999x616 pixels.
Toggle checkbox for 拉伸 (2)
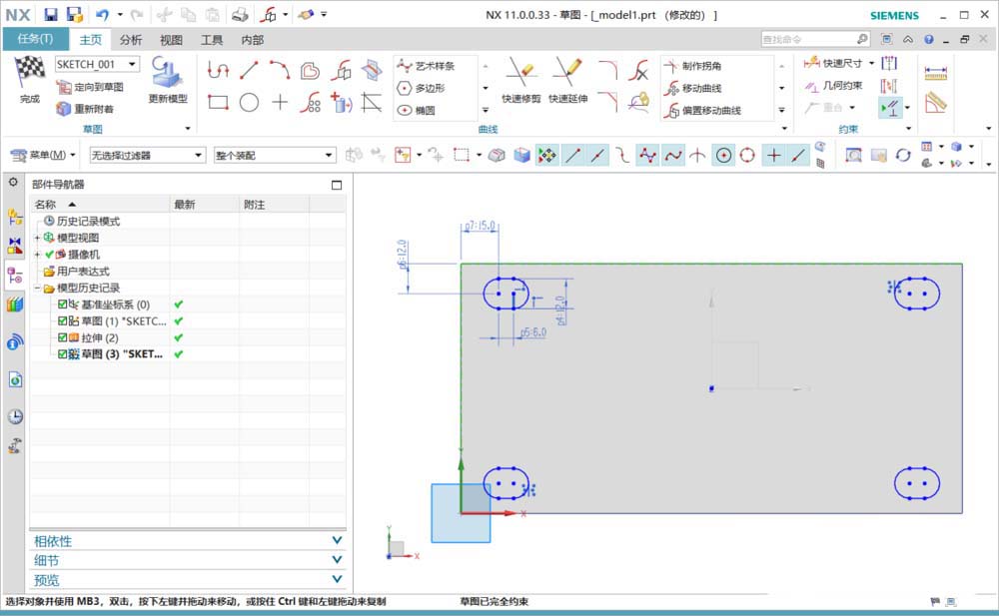tap(62, 337)
